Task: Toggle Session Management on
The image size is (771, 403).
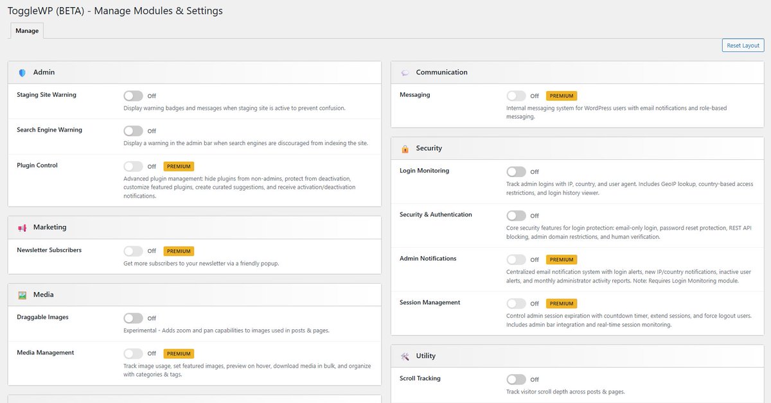Action: pos(516,303)
